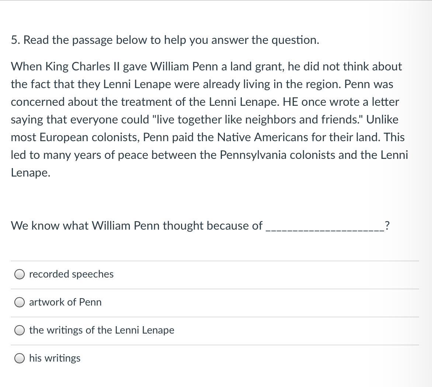Image resolution: width=432 pixels, height=387 pixels.
Task: Click the circle beside "his writings"
Action: [x=19, y=358]
